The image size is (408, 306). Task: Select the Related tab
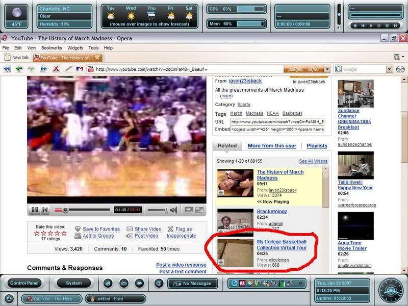227,146
